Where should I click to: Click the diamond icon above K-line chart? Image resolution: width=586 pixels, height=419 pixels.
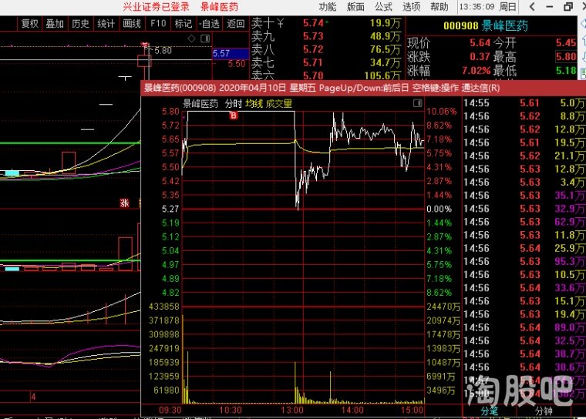[191, 39]
